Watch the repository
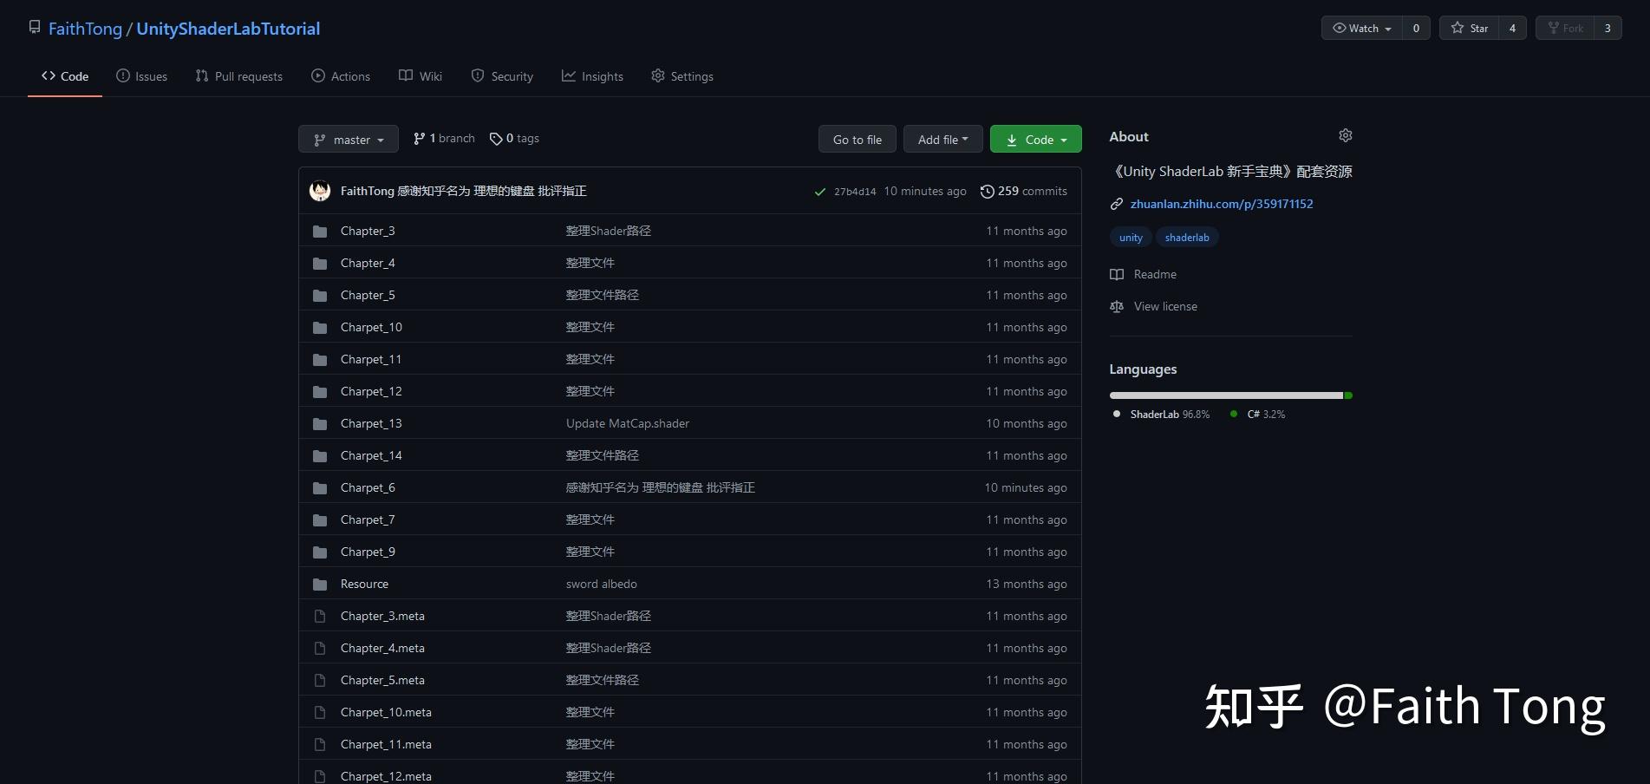The image size is (1650, 784). click(1360, 28)
